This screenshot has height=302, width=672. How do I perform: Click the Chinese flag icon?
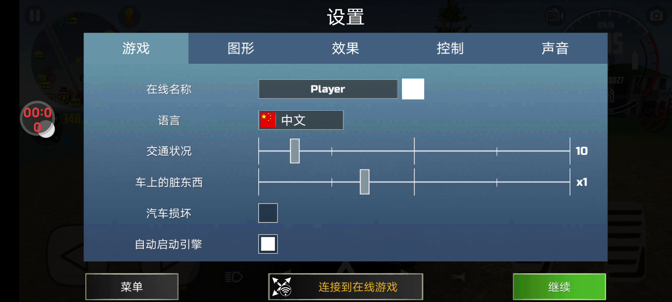click(x=268, y=120)
